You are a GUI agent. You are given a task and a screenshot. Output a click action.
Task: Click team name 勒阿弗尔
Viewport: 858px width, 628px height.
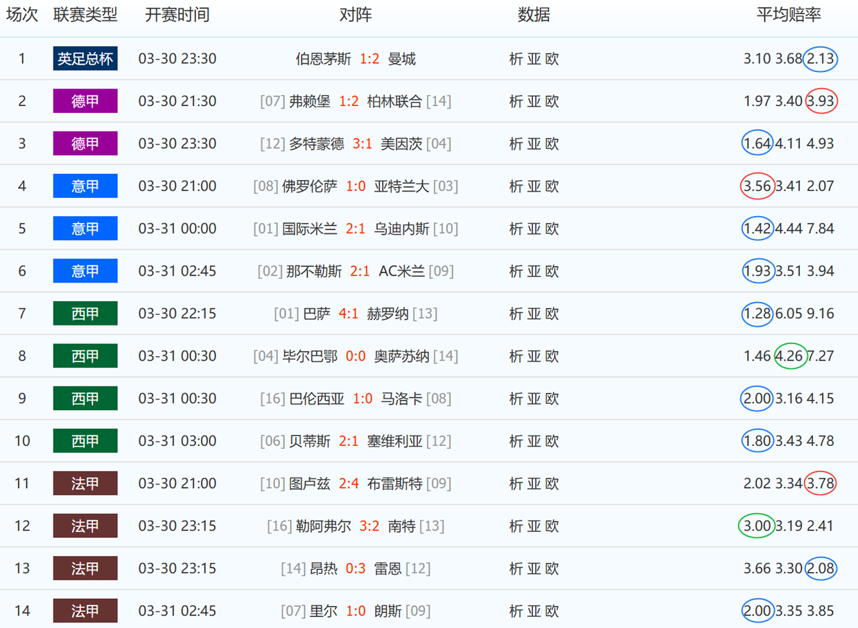(324, 526)
